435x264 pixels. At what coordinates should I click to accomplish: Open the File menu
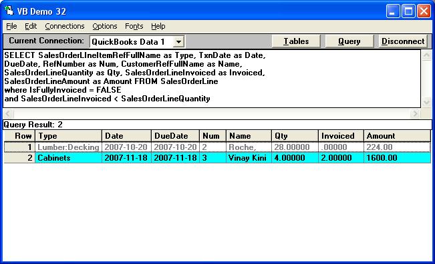click(11, 26)
